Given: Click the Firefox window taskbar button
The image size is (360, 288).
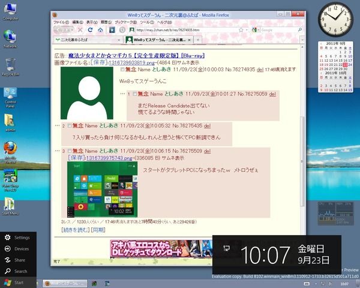Looking at the screenshot, I should (x=65, y=284).
